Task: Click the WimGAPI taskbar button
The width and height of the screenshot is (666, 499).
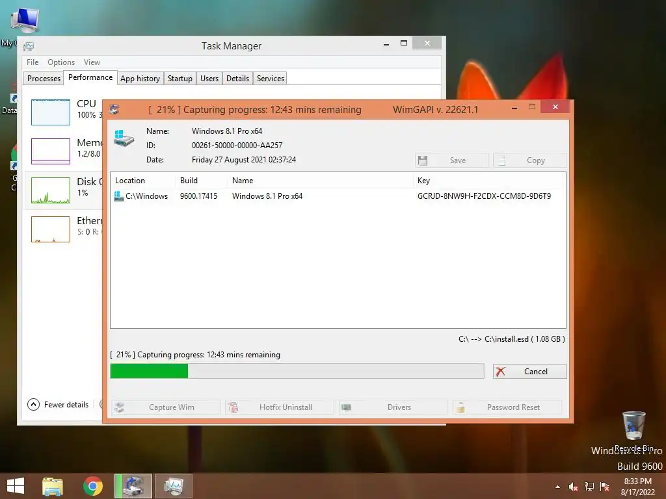Action: pyautogui.click(x=133, y=486)
